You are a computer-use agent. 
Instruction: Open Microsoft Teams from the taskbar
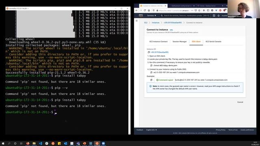coord(78,143)
